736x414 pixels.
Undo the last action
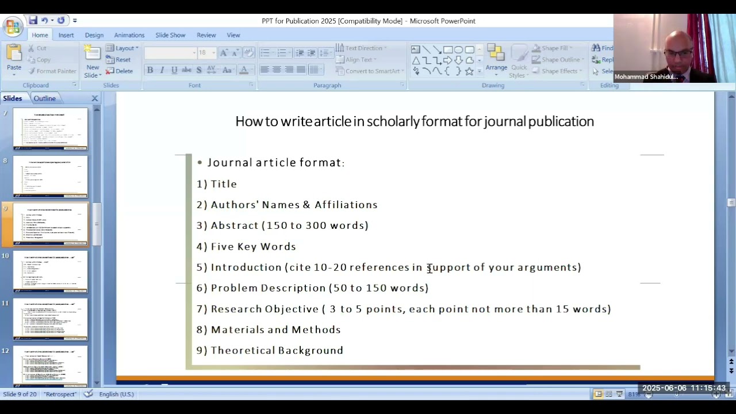click(44, 21)
